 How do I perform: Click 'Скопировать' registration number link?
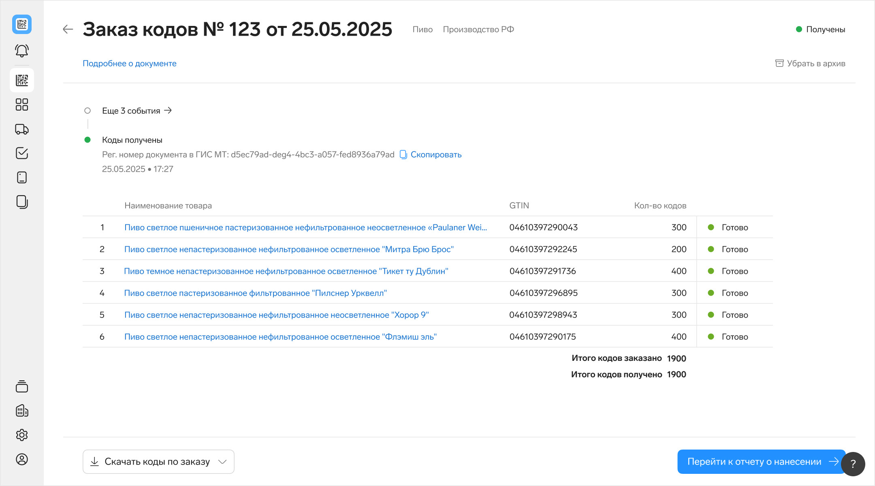point(435,155)
